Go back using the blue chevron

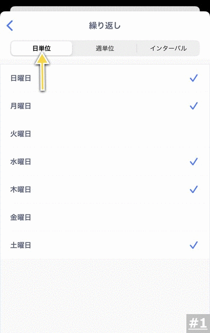[10, 26]
